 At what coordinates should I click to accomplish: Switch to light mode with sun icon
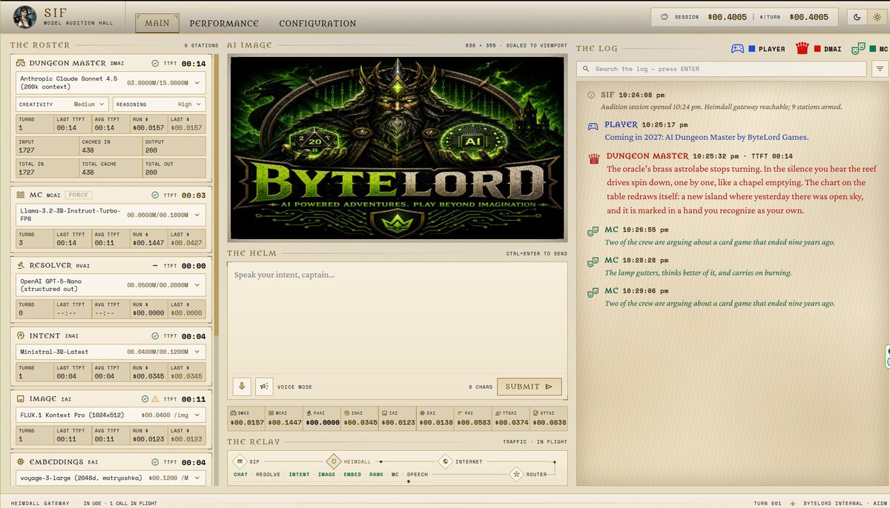tap(876, 17)
